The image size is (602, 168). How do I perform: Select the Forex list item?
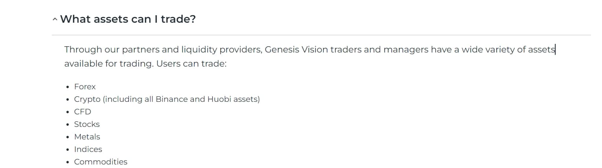pos(85,87)
